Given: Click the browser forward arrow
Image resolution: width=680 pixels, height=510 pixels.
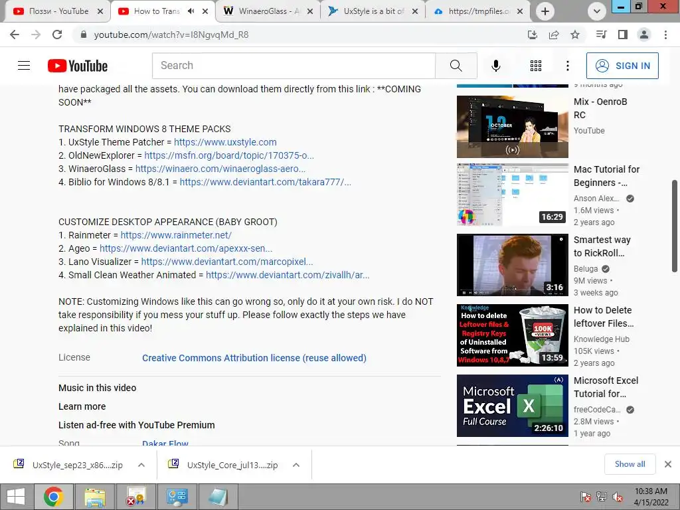Looking at the screenshot, I should click(36, 35).
